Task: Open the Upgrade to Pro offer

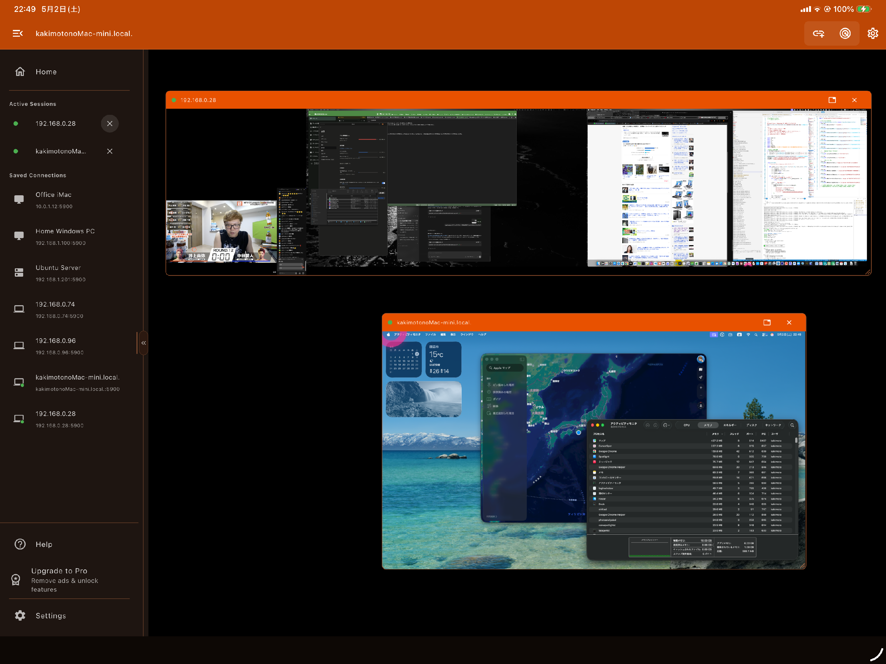Action: coord(69,579)
